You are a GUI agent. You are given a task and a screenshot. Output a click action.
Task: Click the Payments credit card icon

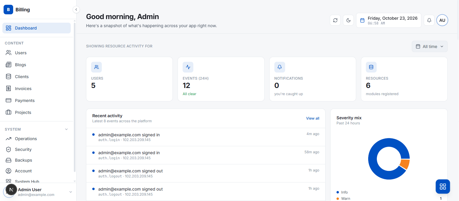pyautogui.click(x=9, y=101)
